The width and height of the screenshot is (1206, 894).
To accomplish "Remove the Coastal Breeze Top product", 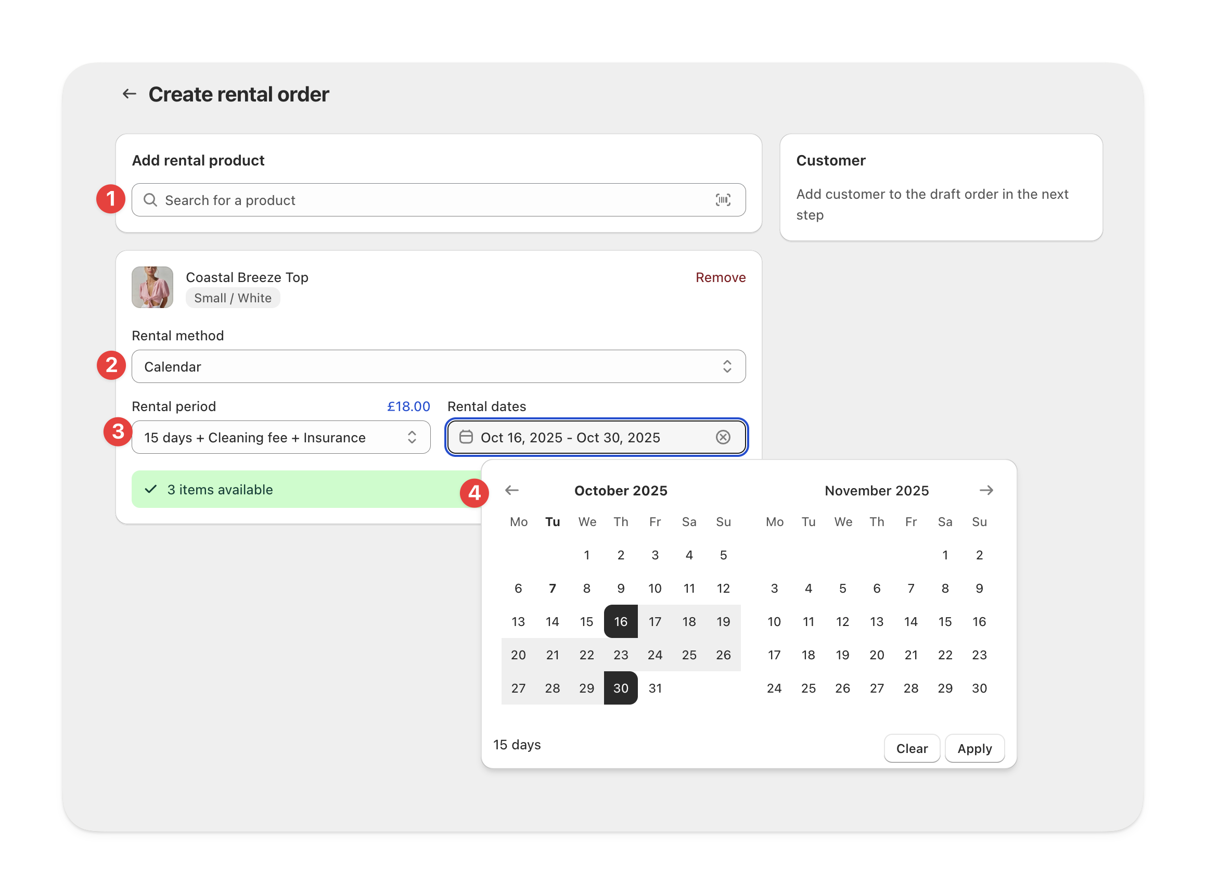I will pos(720,277).
